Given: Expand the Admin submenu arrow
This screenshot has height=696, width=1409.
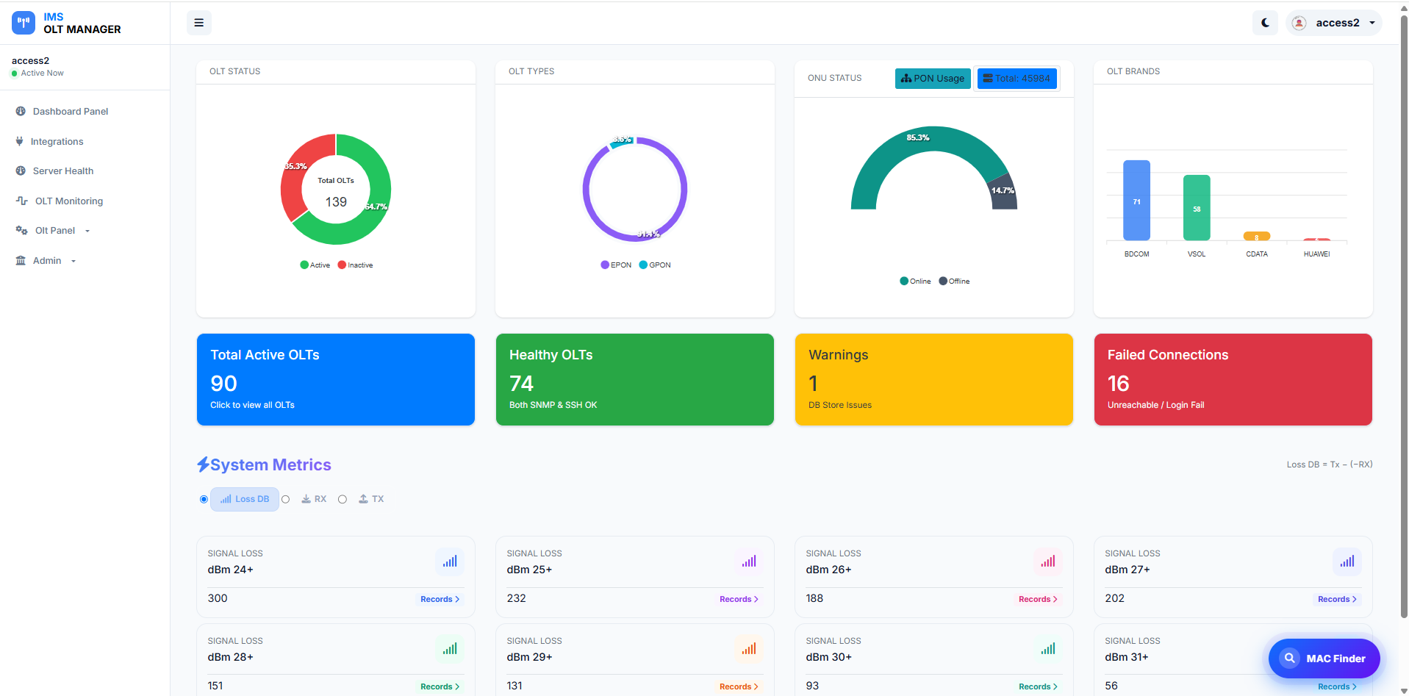Looking at the screenshot, I should pos(74,261).
